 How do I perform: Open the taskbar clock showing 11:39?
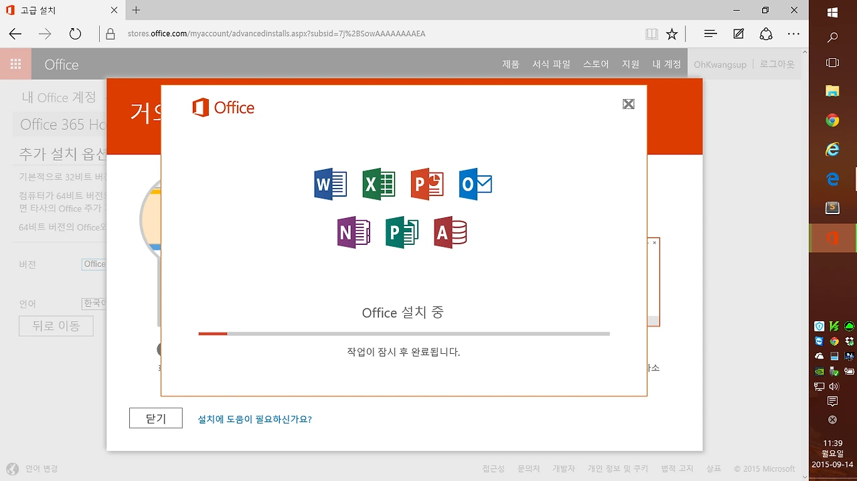(833, 454)
